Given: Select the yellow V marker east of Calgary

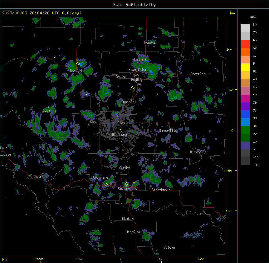Looking at the screenshot, I should pos(134,182).
